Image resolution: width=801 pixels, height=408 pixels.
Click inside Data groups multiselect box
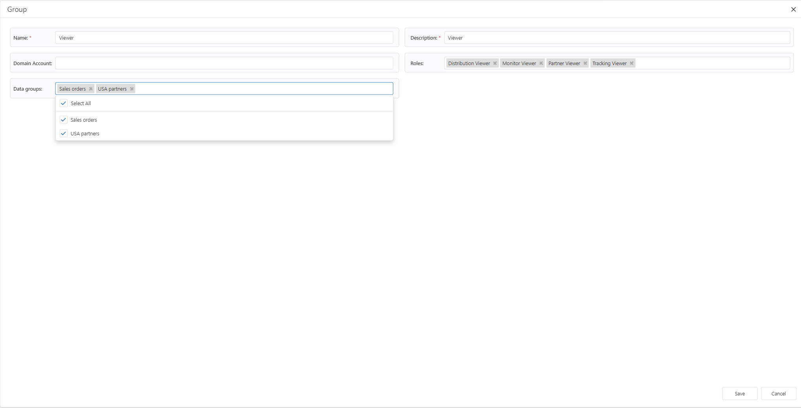click(263, 89)
